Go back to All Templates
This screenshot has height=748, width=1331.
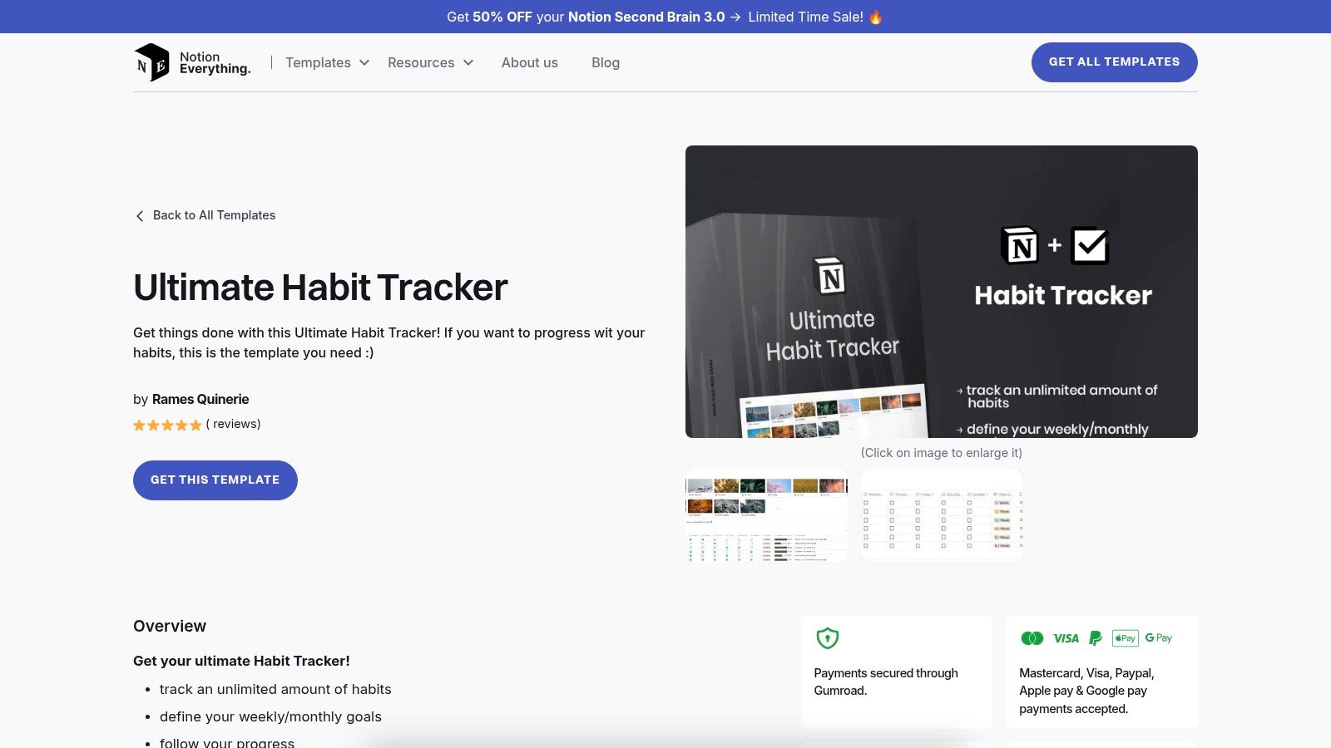point(205,215)
